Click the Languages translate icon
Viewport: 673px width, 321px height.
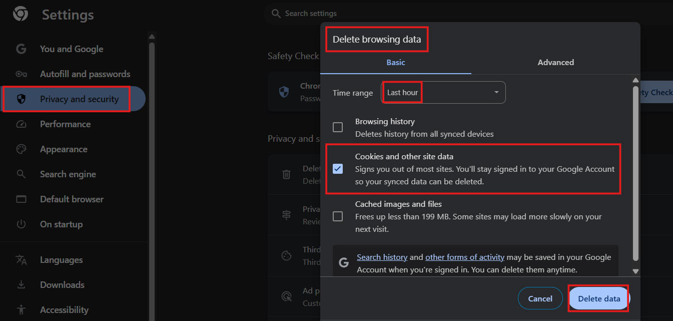pos(21,260)
